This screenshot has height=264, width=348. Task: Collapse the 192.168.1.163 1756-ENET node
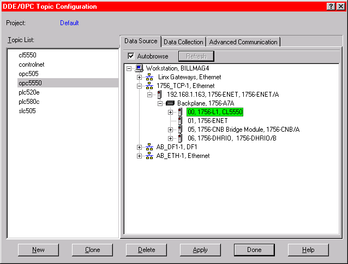[x=149, y=95]
